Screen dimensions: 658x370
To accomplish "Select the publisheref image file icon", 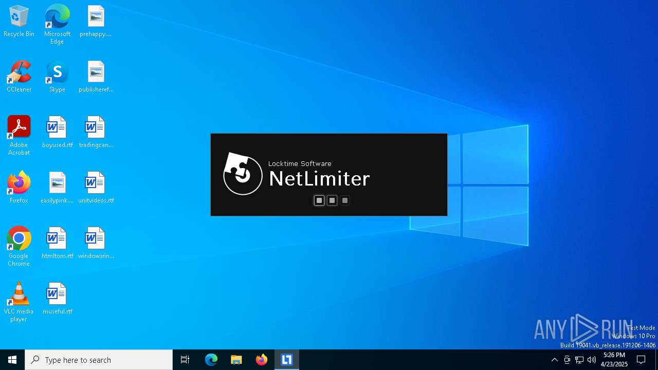I will (96, 77).
